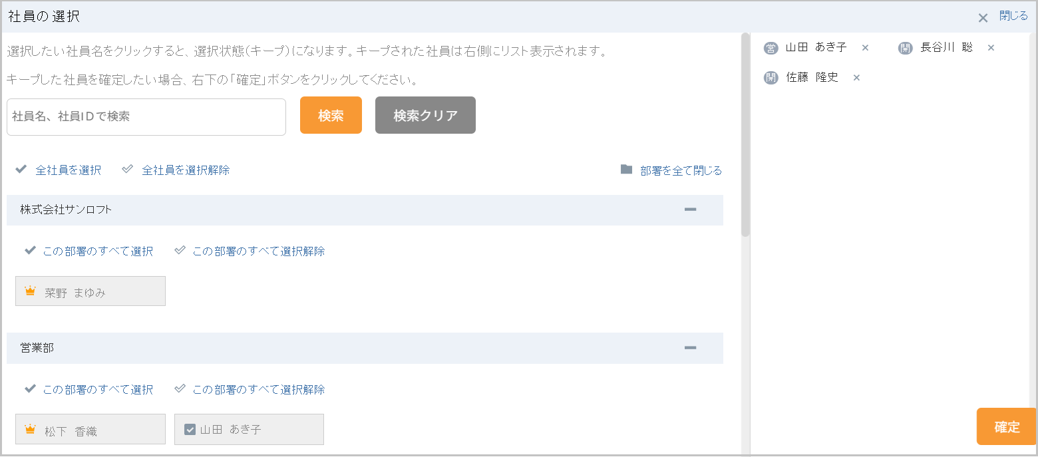Select employee 松下 香織
The image size is (1038, 457).
pos(90,429)
